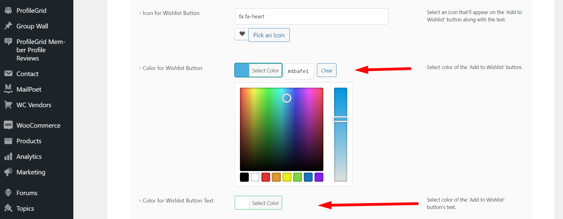
Task: Clear the wishlist button color
Action: point(326,70)
